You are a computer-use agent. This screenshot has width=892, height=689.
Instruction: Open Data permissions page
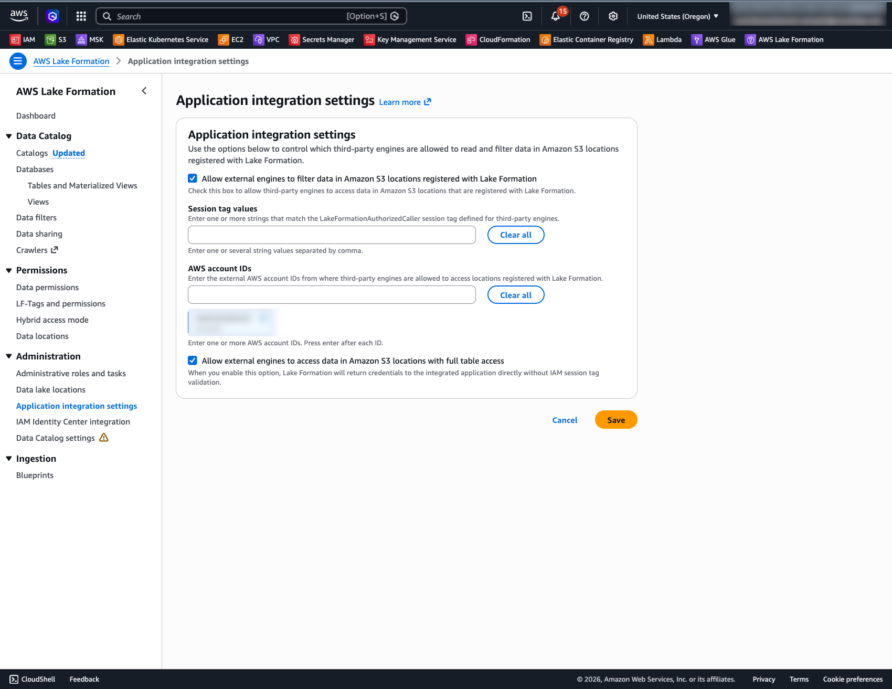(47, 287)
